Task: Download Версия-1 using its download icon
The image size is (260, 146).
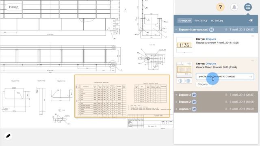Action: pos(226,109)
